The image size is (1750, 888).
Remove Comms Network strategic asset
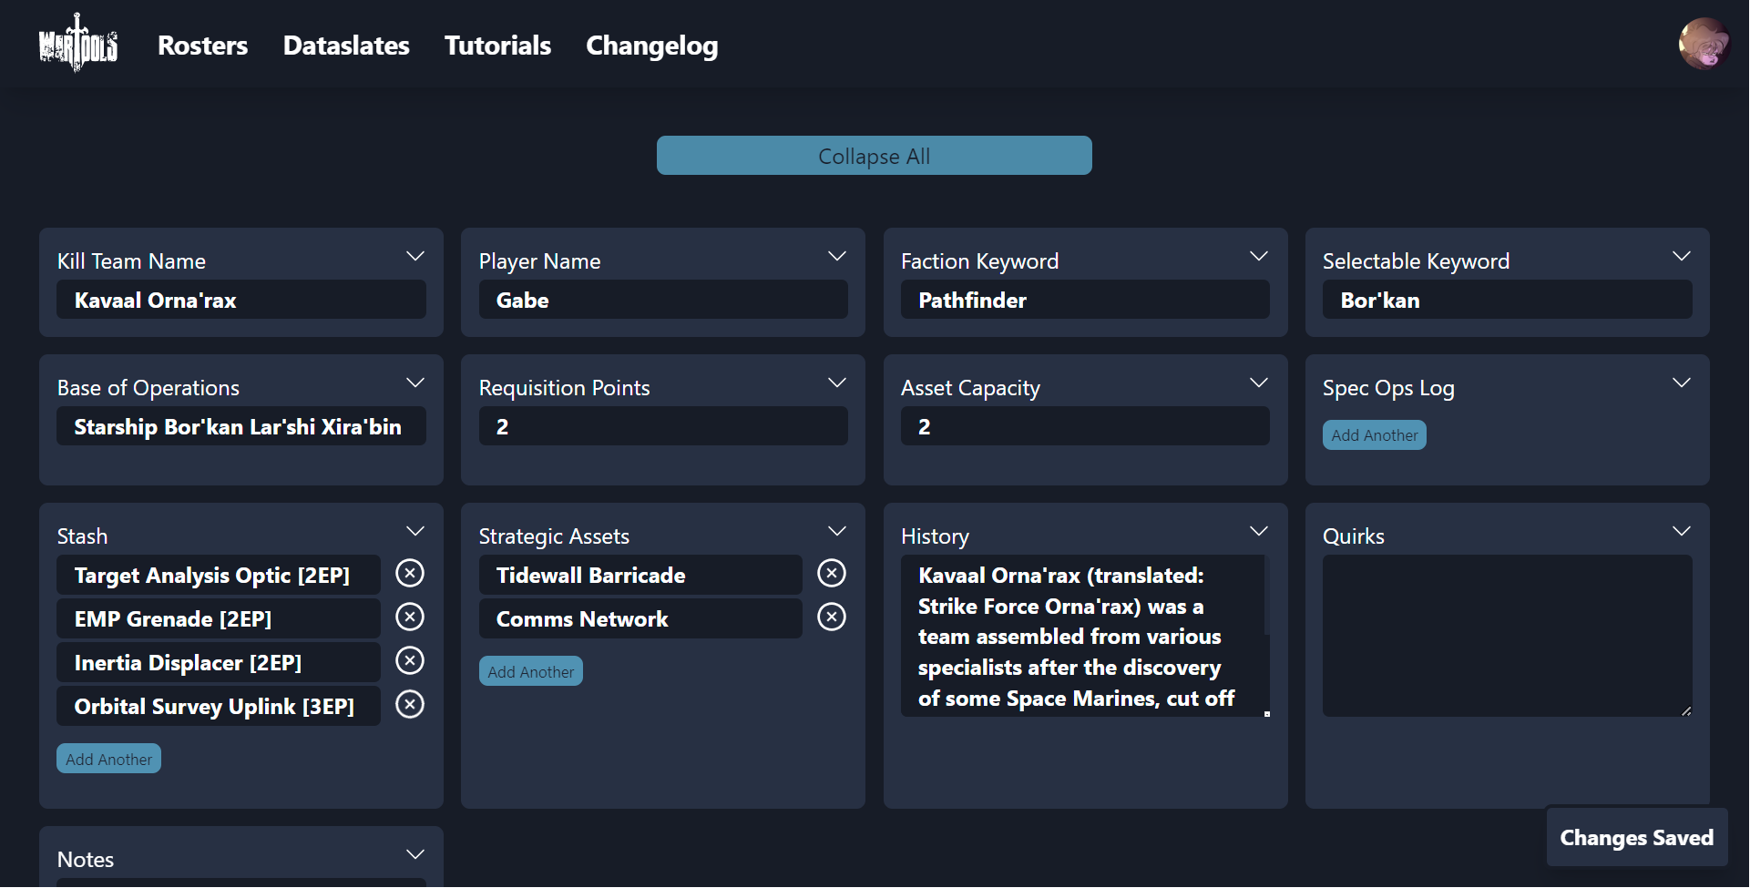tap(832, 617)
